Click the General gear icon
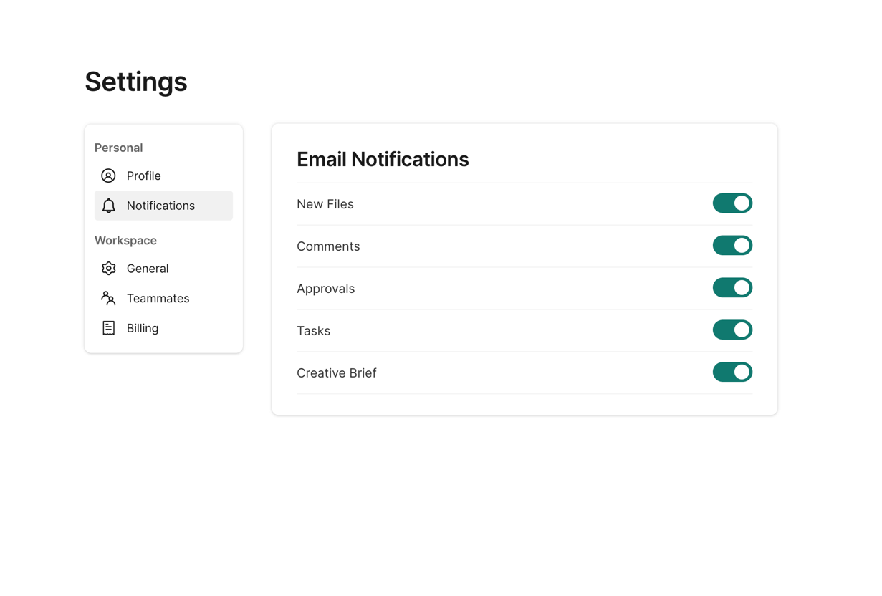The width and height of the screenshot is (882, 596). (x=108, y=269)
